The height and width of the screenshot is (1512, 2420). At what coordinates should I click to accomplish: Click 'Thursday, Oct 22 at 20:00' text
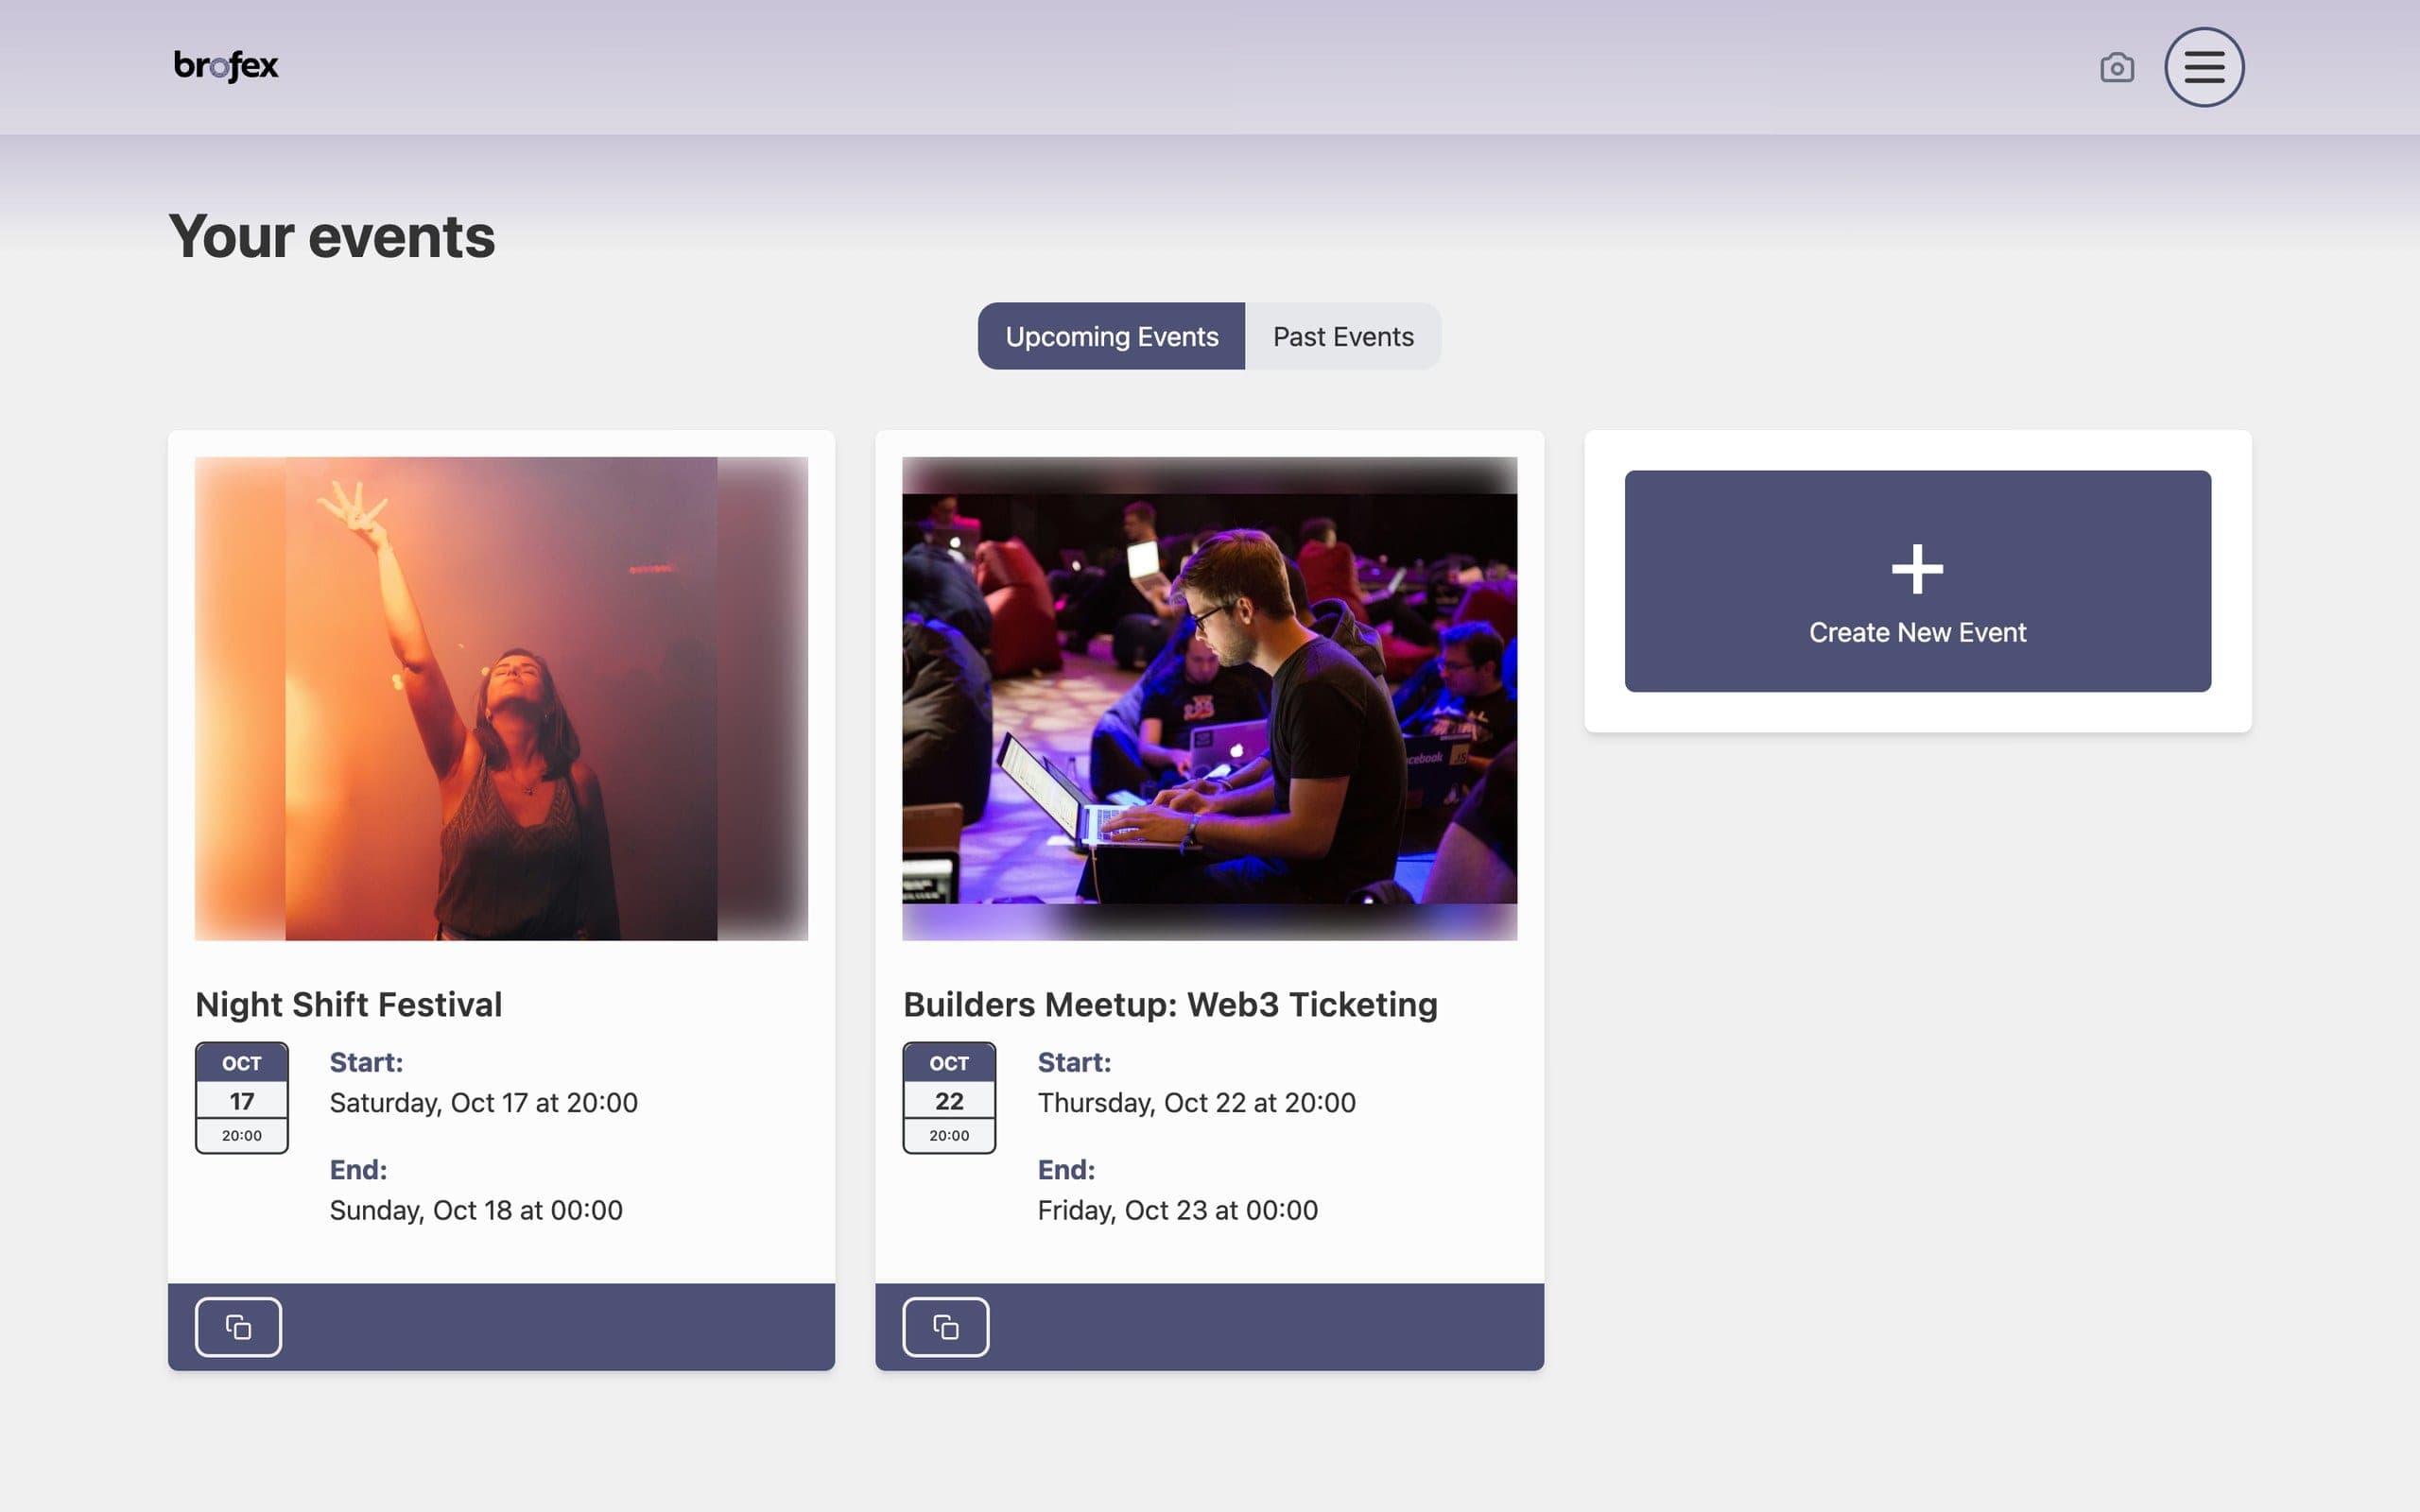click(1196, 1102)
